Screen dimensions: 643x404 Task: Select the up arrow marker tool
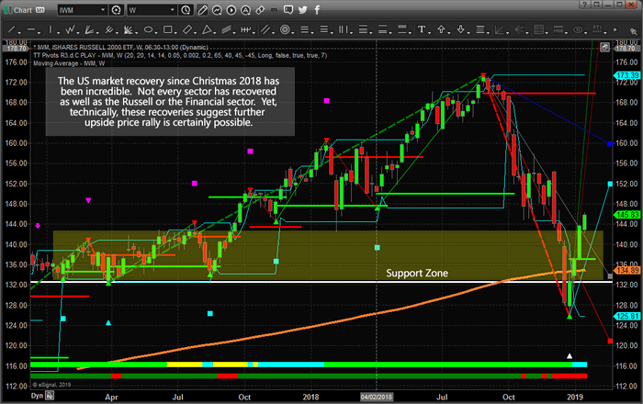point(441,29)
